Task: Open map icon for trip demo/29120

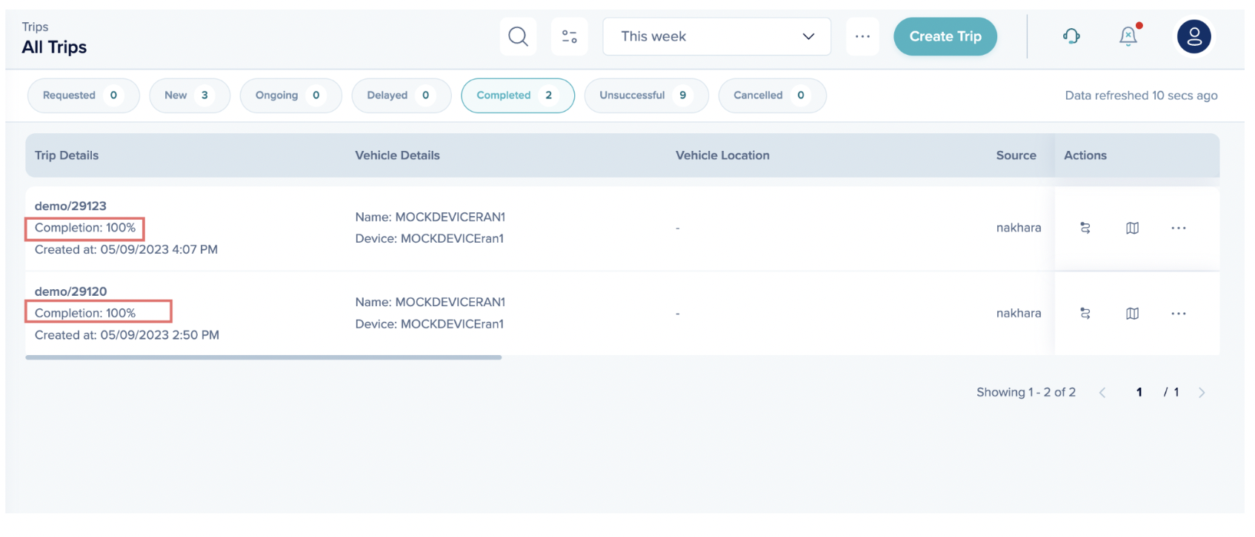Action: tap(1132, 314)
